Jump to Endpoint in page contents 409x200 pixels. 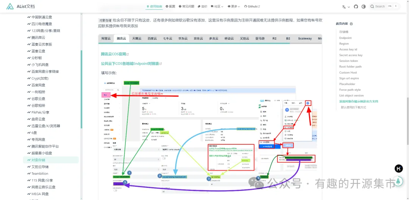[345, 38]
